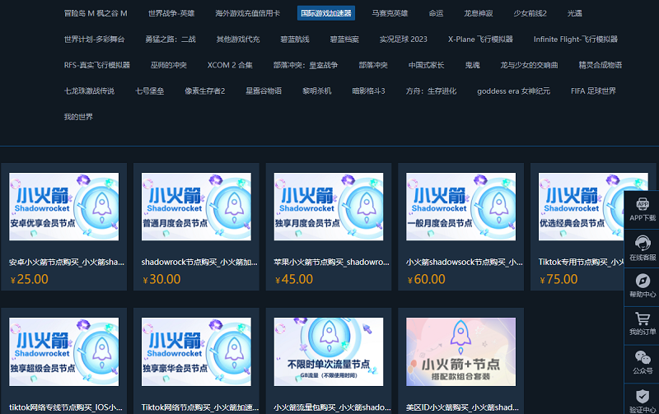659x414 pixels.
Task: Choose 其他游戏代充 category
Action: pyautogui.click(x=238, y=39)
